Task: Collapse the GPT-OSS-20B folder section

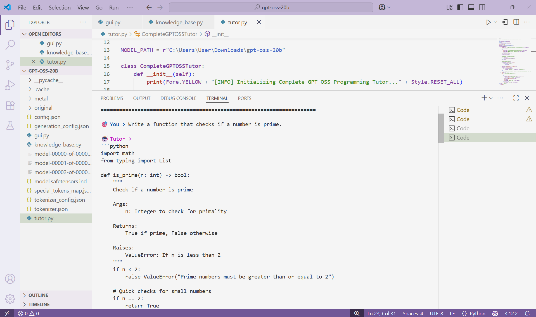Action: pos(56,71)
